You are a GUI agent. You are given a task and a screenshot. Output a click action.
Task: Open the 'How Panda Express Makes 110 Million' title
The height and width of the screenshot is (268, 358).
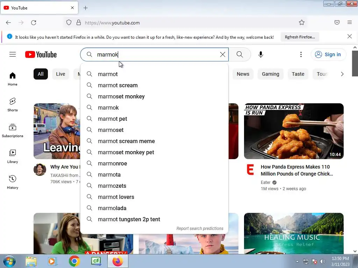click(x=296, y=170)
